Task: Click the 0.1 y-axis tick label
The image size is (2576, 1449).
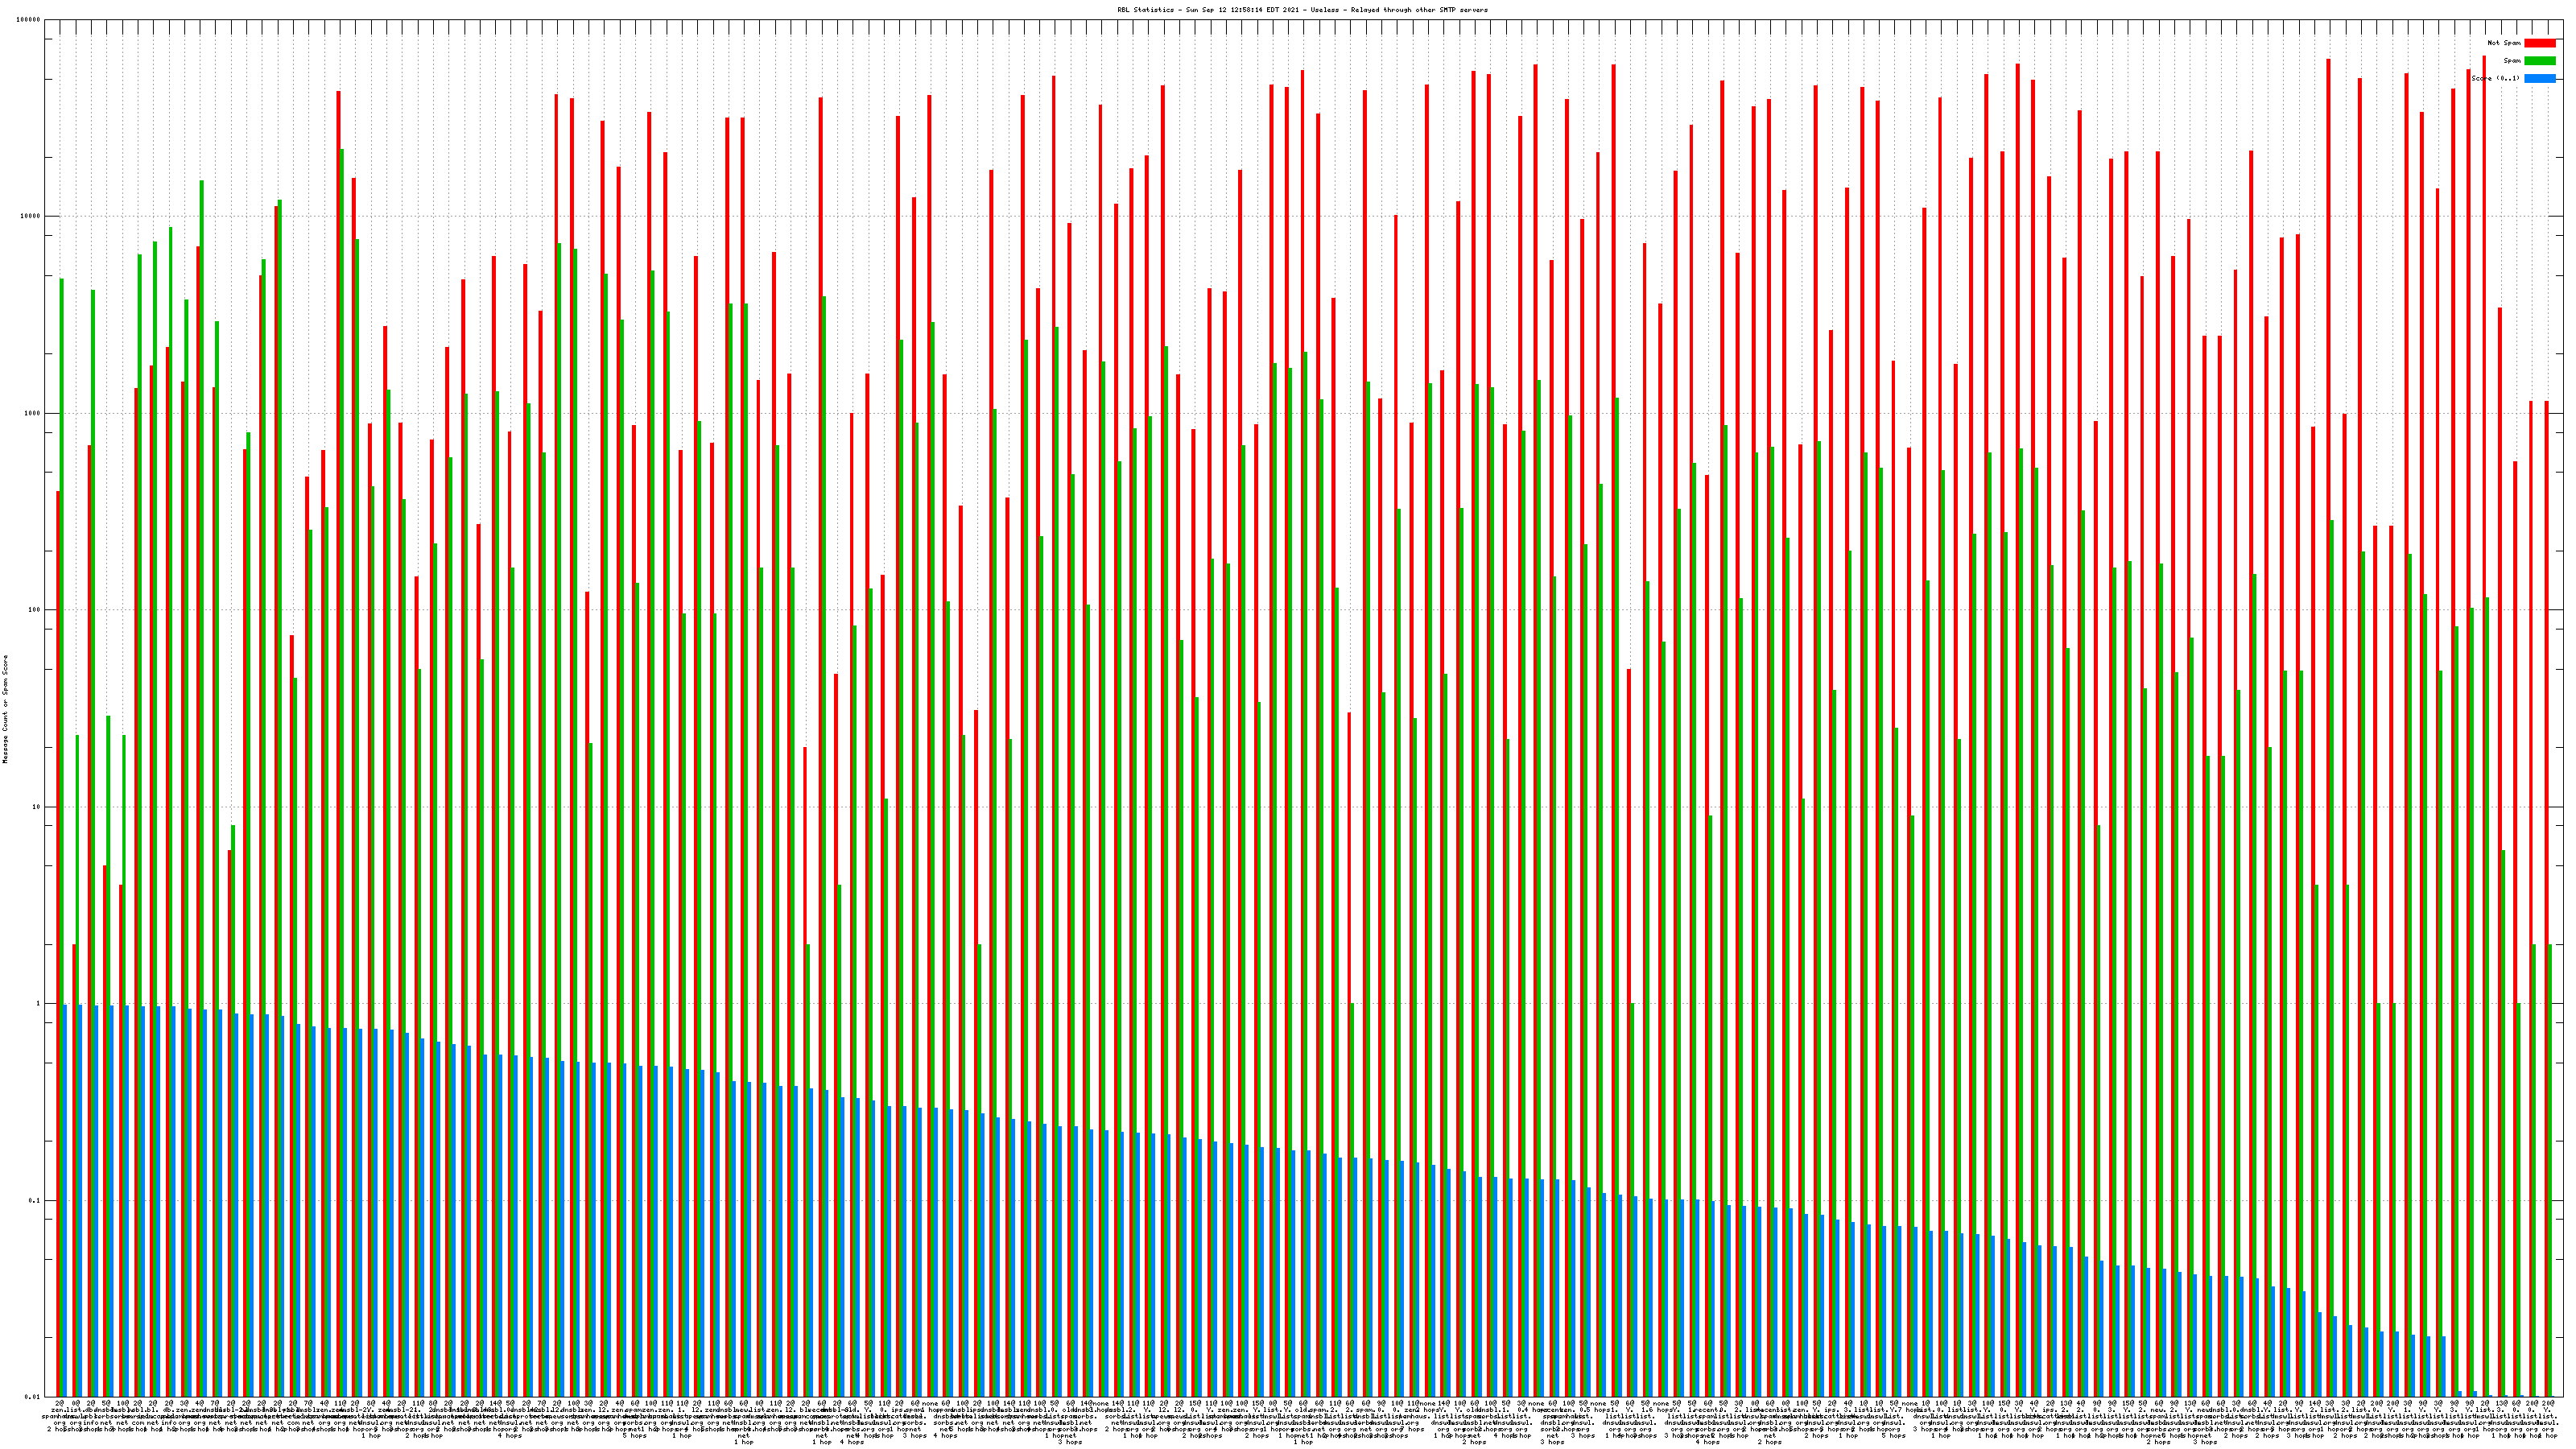Action: [x=35, y=1201]
